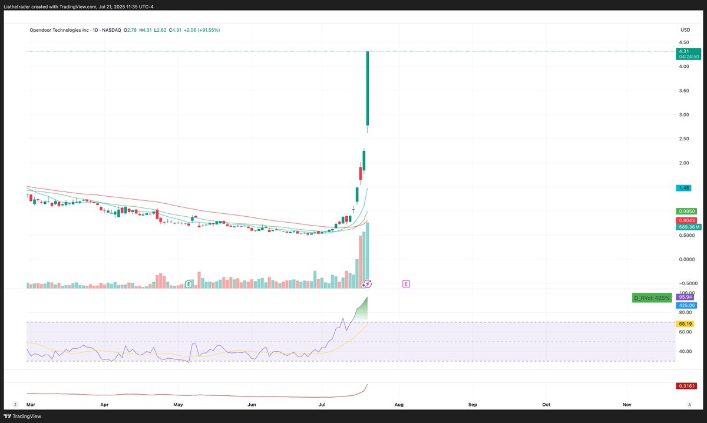
Task: Click the purple lightning event icon under July
Action: point(367,283)
